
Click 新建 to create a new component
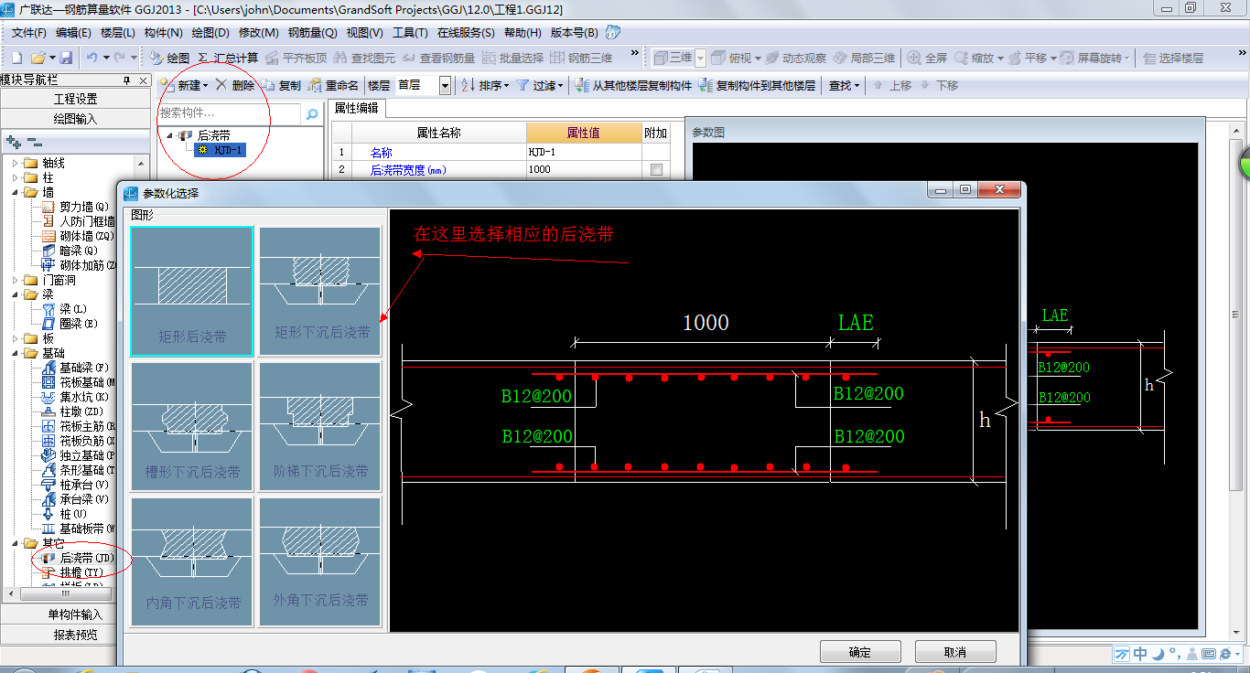(x=181, y=85)
